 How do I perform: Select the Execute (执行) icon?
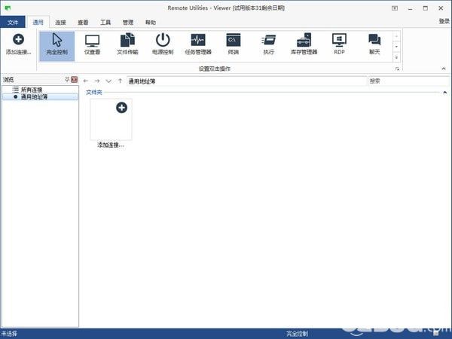point(269,44)
